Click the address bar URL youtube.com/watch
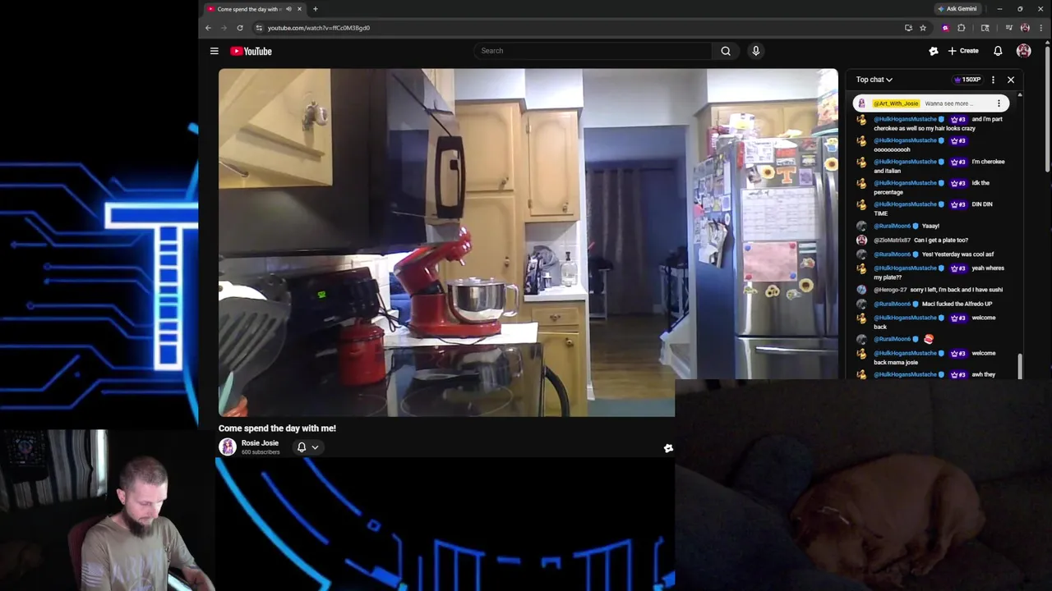 [x=319, y=28]
